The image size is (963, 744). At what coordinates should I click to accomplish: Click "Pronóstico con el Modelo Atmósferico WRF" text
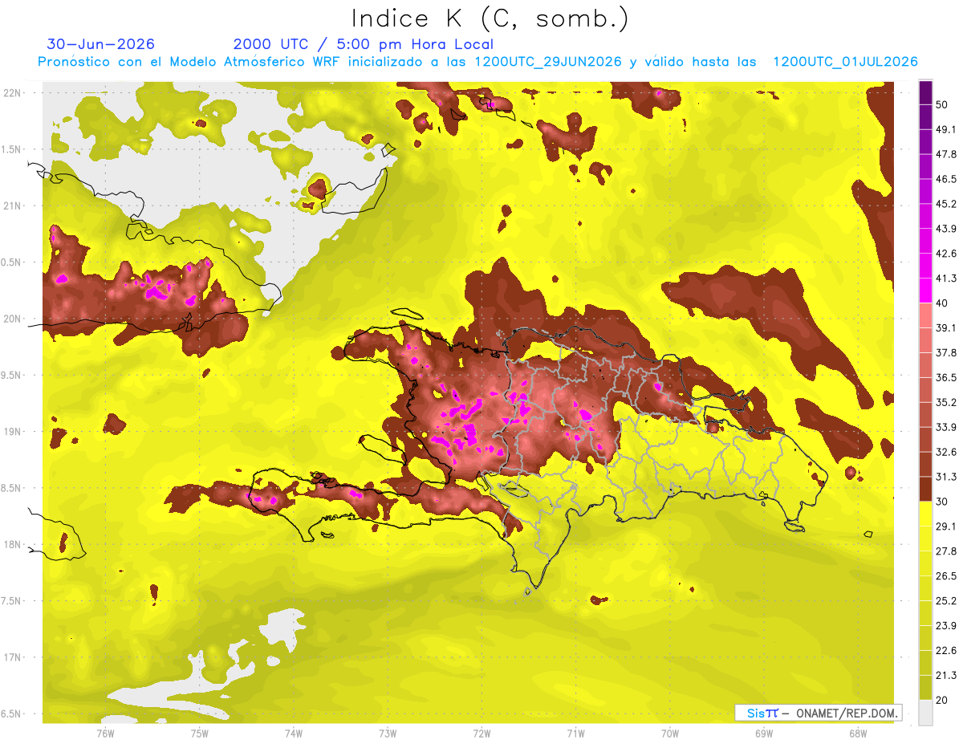189,62
